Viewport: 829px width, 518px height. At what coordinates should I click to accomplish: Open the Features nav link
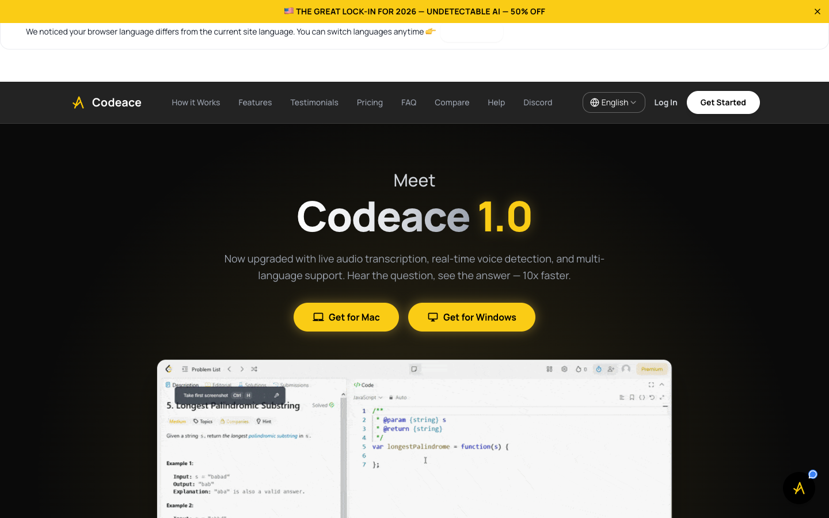pyautogui.click(x=255, y=102)
